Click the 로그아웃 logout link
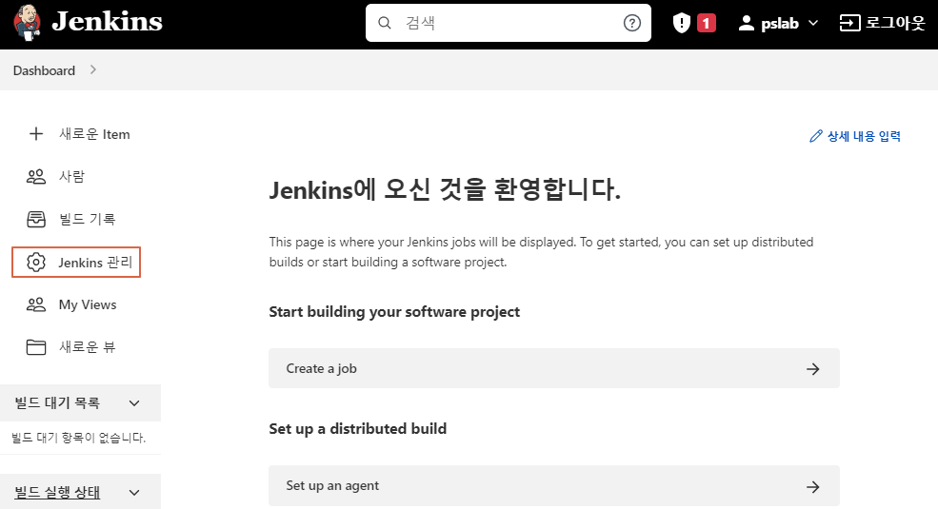Screen dimensions: 938x509 895,23
